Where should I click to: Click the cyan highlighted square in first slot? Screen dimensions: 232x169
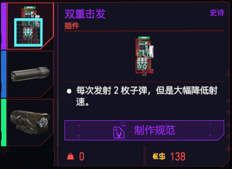[x=28, y=32]
